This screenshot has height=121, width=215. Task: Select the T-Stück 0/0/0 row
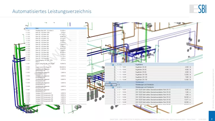(56, 103)
